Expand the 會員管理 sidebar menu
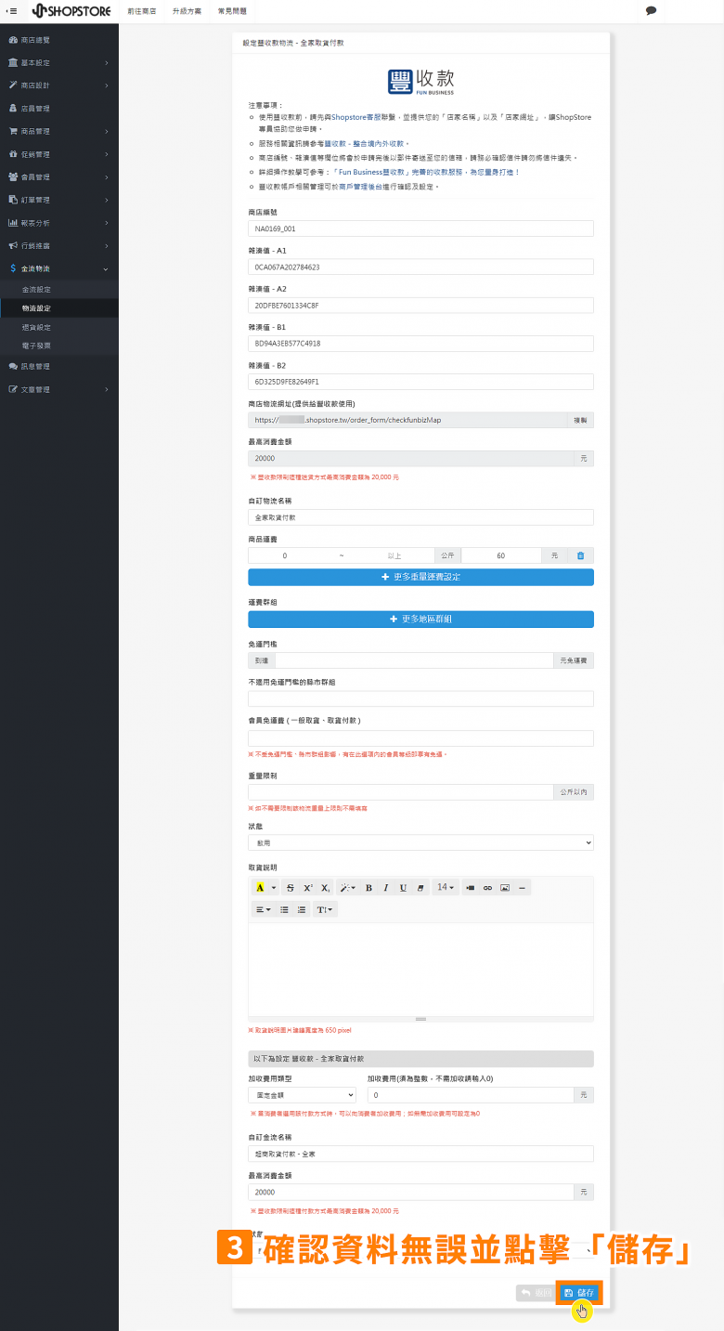The height and width of the screenshot is (1331, 724). pyautogui.click(x=59, y=176)
